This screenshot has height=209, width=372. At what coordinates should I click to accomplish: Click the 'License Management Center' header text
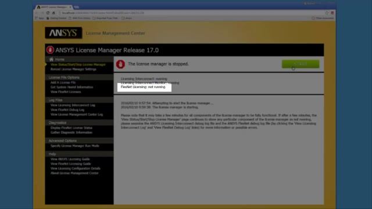[x=115, y=33]
